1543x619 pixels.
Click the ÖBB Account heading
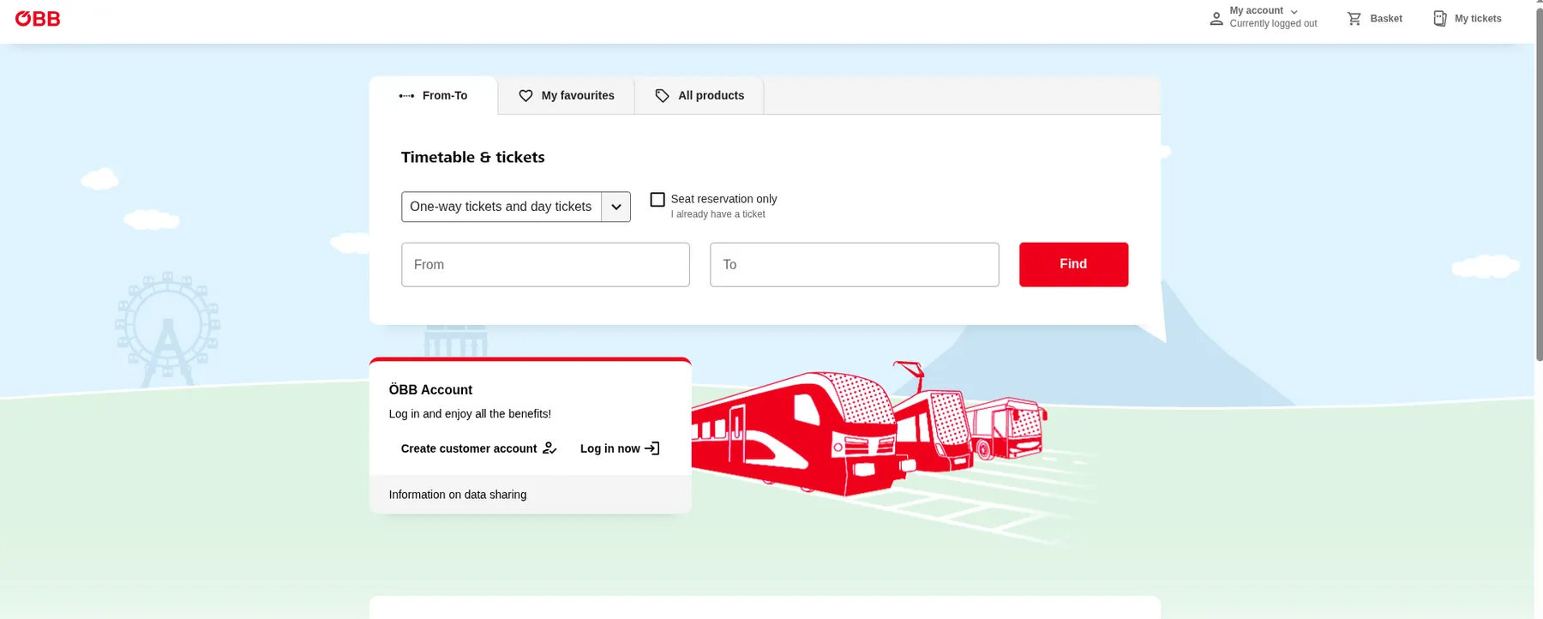430,390
